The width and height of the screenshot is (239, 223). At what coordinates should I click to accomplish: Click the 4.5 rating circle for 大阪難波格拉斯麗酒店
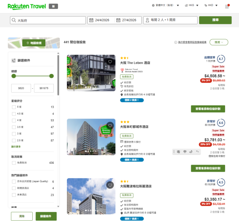tap(221, 182)
